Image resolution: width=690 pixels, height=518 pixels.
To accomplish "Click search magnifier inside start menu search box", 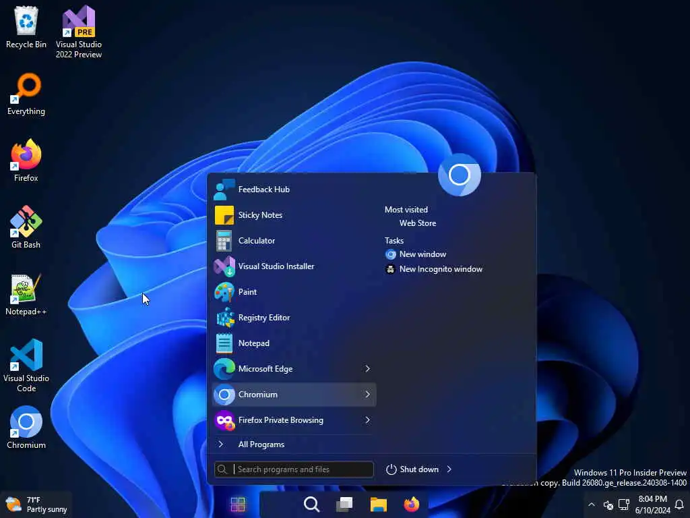I will coord(222,469).
